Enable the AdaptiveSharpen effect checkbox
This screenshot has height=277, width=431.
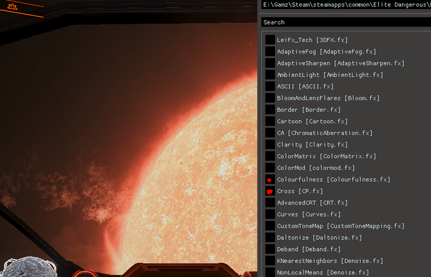(x=270, y=63)
